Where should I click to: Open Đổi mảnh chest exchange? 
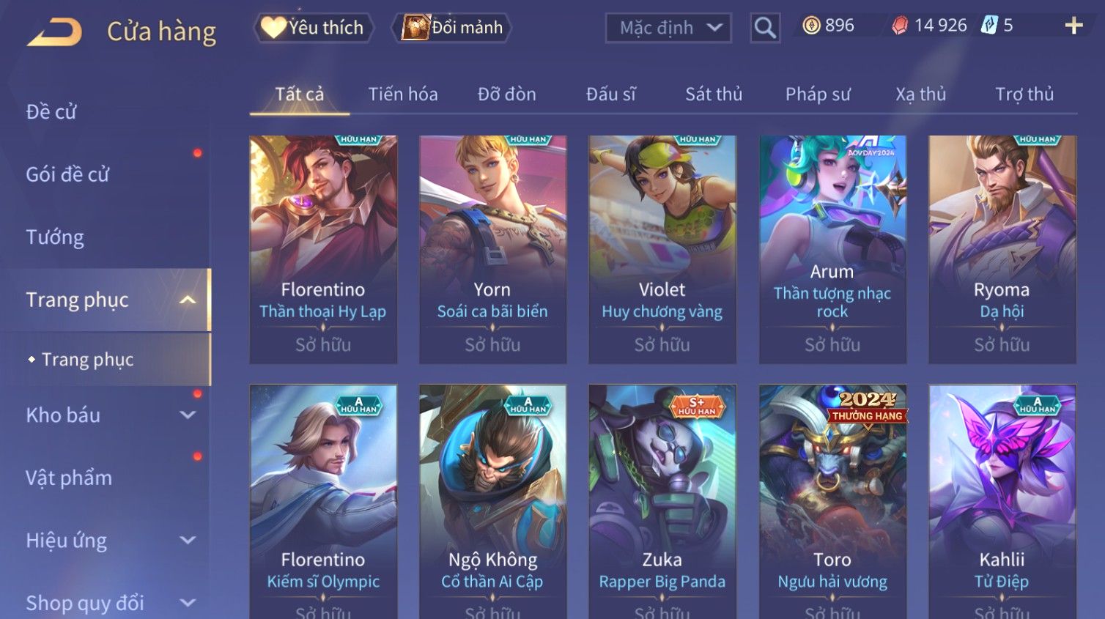(x=452, y=28)
